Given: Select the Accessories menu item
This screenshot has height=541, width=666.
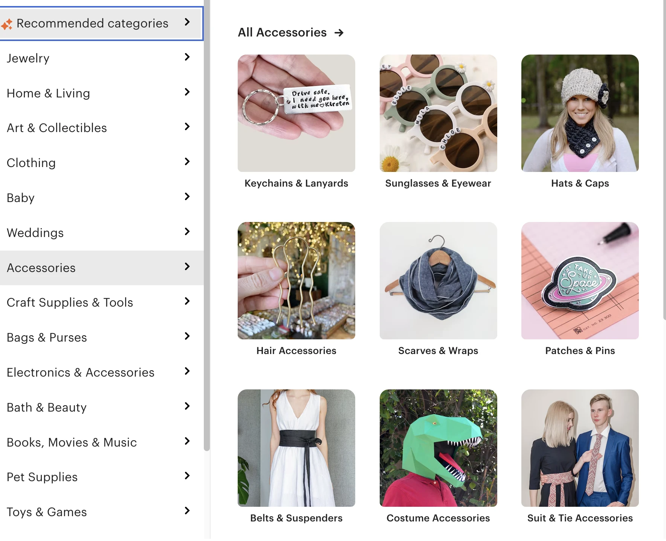Looking at the screenshot, I should tap(41, 268).
